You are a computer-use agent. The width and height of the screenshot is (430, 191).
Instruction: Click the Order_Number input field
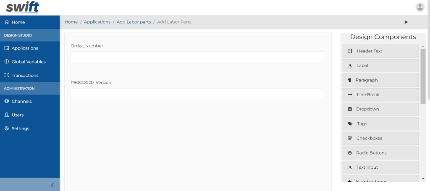(x=197, y=57)
